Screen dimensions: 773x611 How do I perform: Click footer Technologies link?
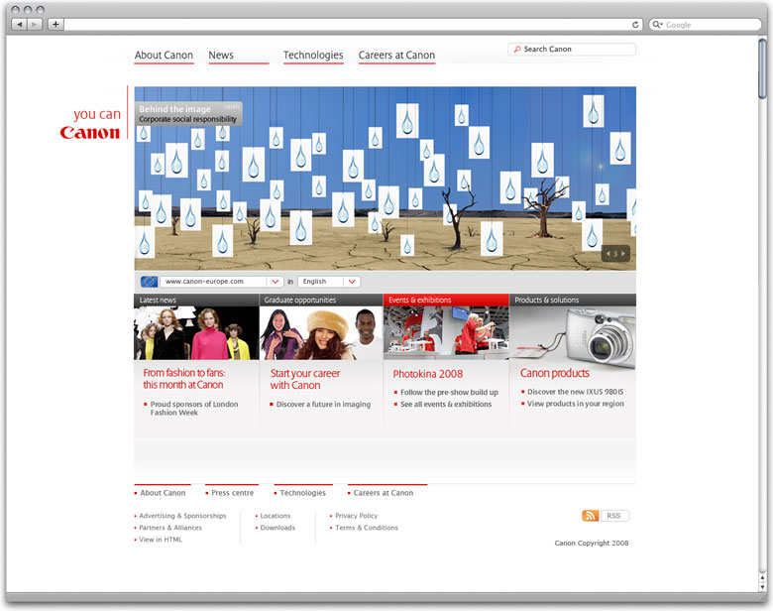click(302, 493)
